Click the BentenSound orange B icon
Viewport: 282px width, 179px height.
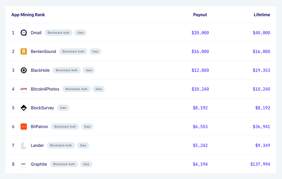click(x=24, y=52)
